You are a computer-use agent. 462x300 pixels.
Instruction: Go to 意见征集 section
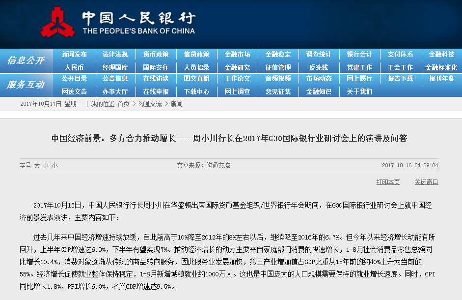[278, 92]
